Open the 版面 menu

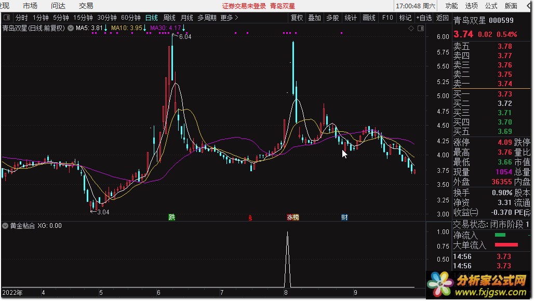pyautogui.click(x=511, y=6)
